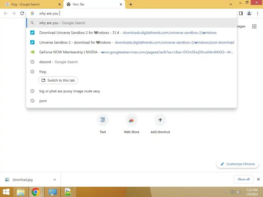This screenshot has width=263, height=197.
Task: Click the network tray icon
Action: point(233,192)
